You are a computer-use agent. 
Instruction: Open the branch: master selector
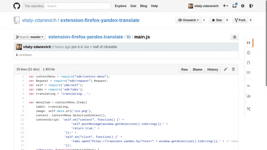tap(30, 37)
